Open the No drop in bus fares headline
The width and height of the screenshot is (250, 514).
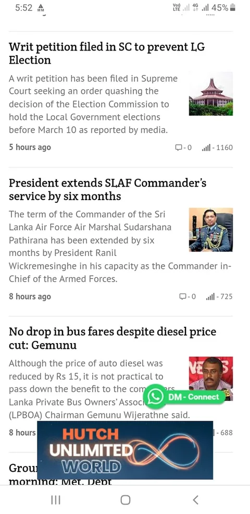pyautogui.click(x=113, y=338)
